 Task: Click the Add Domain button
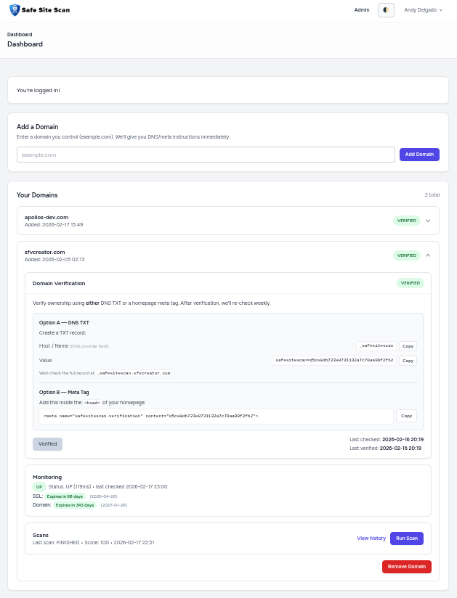[419, 154]
